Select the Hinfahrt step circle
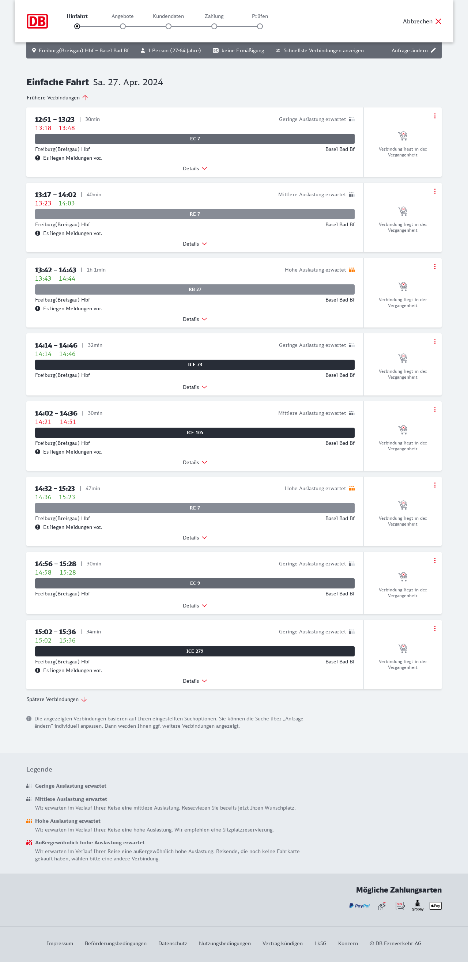Viewport: 468px width, 962px height. click(x=77, y=27)
